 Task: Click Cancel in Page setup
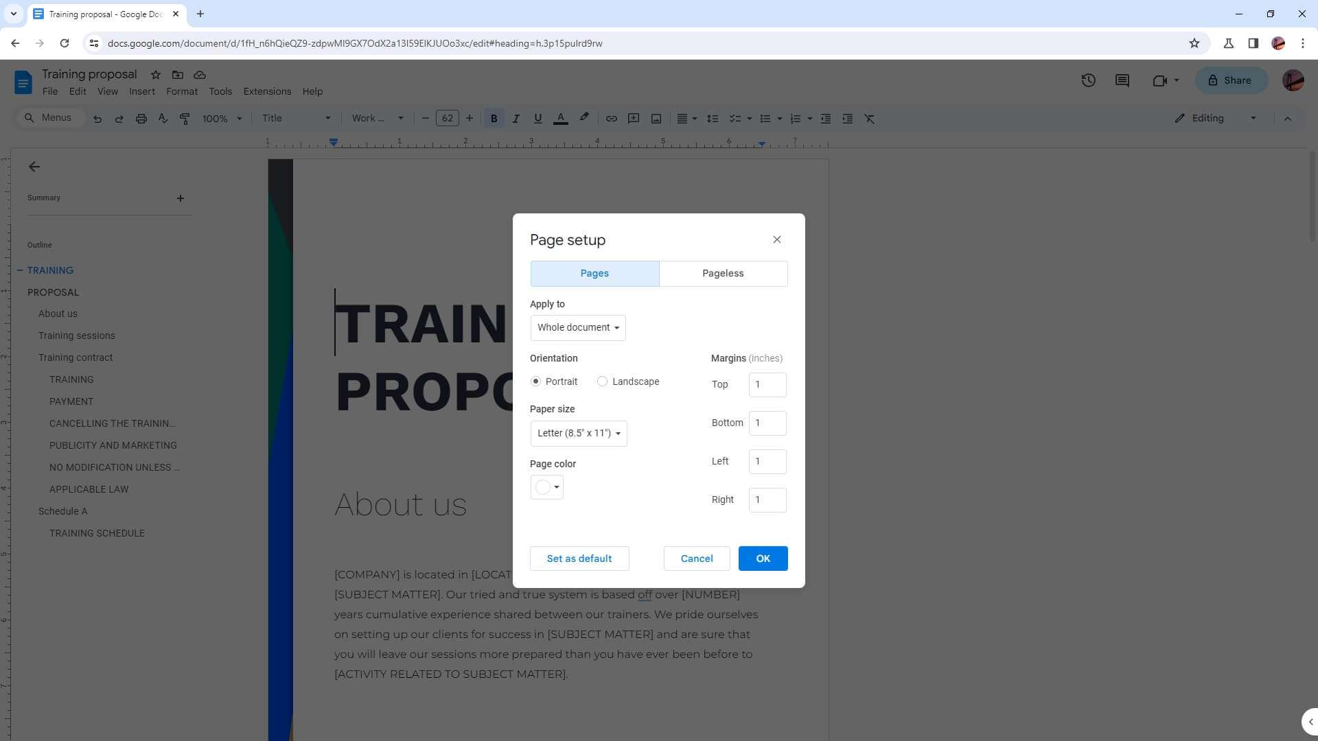click(697, 558)
